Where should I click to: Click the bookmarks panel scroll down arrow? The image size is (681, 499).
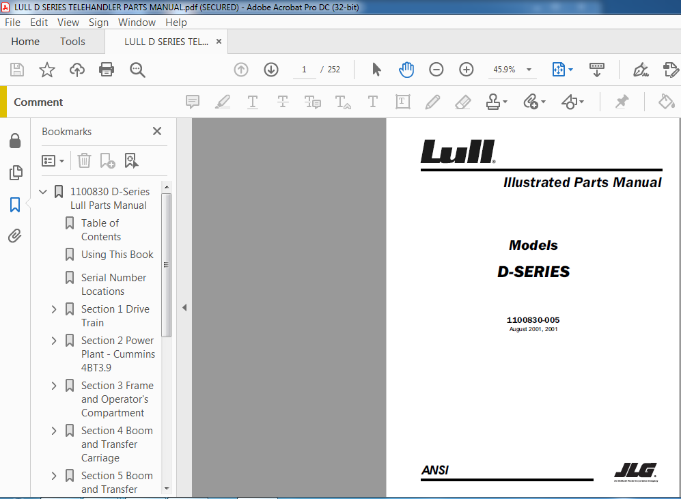(x=167, y=489)
